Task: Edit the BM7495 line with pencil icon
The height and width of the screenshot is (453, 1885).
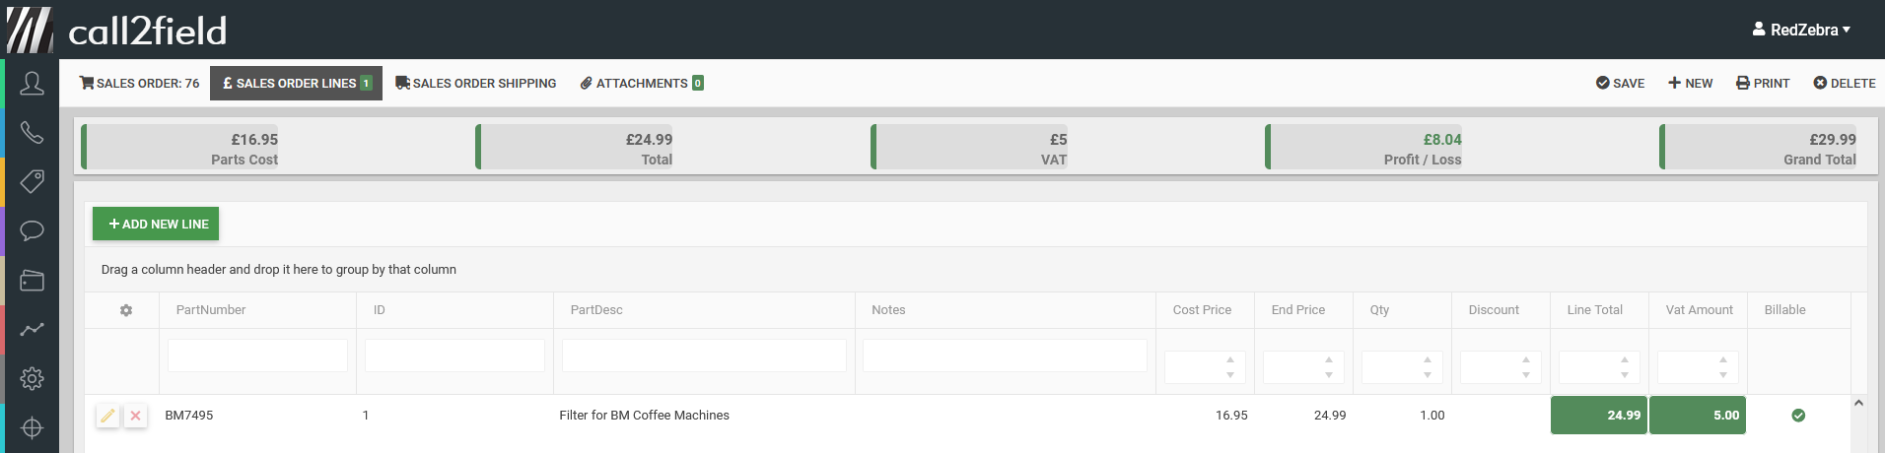Action: [108, 416]
